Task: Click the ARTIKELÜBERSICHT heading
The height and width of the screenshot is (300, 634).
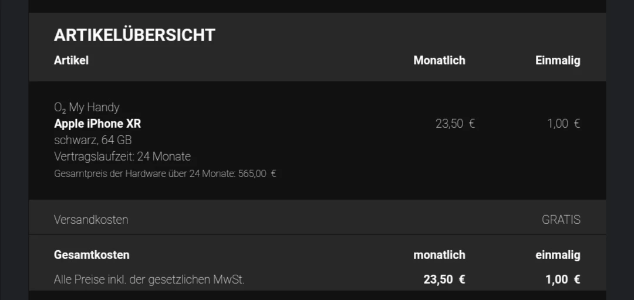Action: click(134, 36)
